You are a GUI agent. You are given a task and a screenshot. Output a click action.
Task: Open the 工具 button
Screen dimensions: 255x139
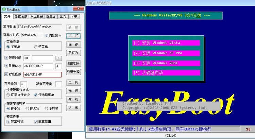click(73, 83)
